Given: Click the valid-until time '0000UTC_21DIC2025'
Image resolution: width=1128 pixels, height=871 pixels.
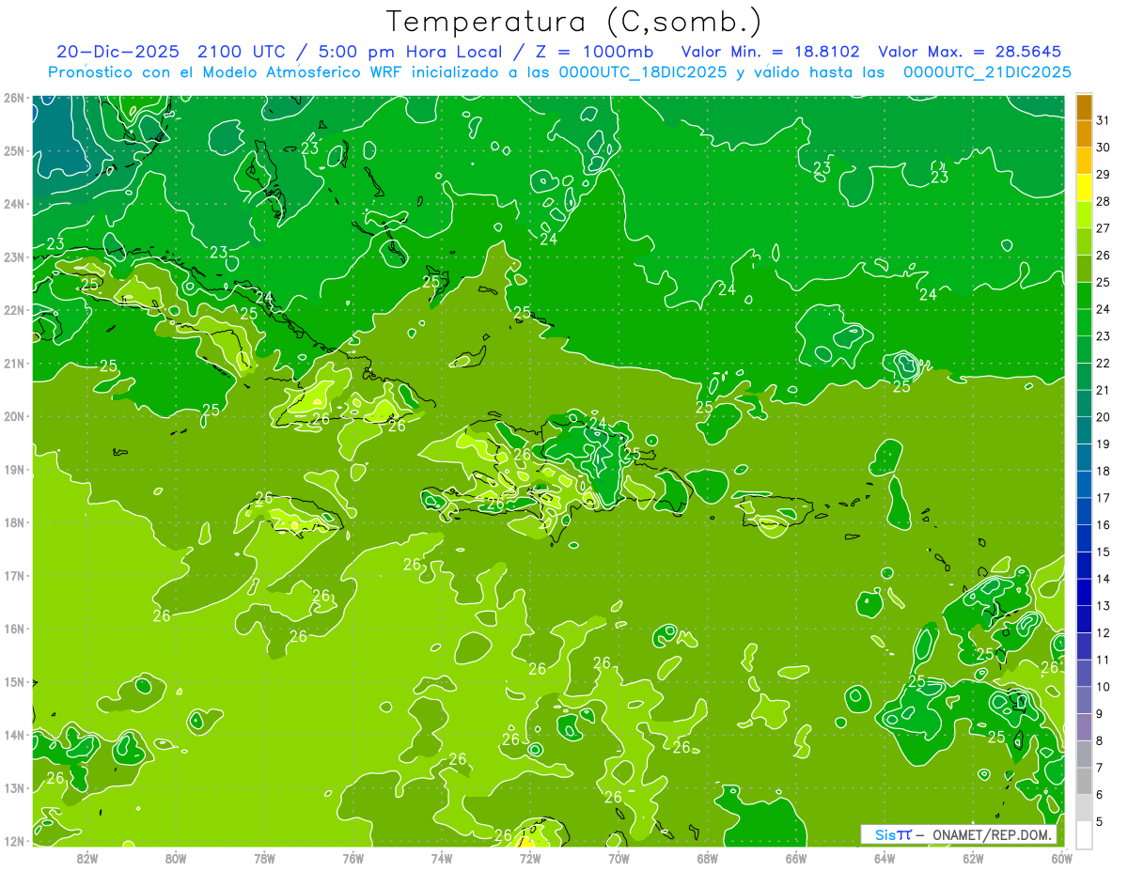Looking at the screenshot, I should pyautogui.click(x=987, y=72).
